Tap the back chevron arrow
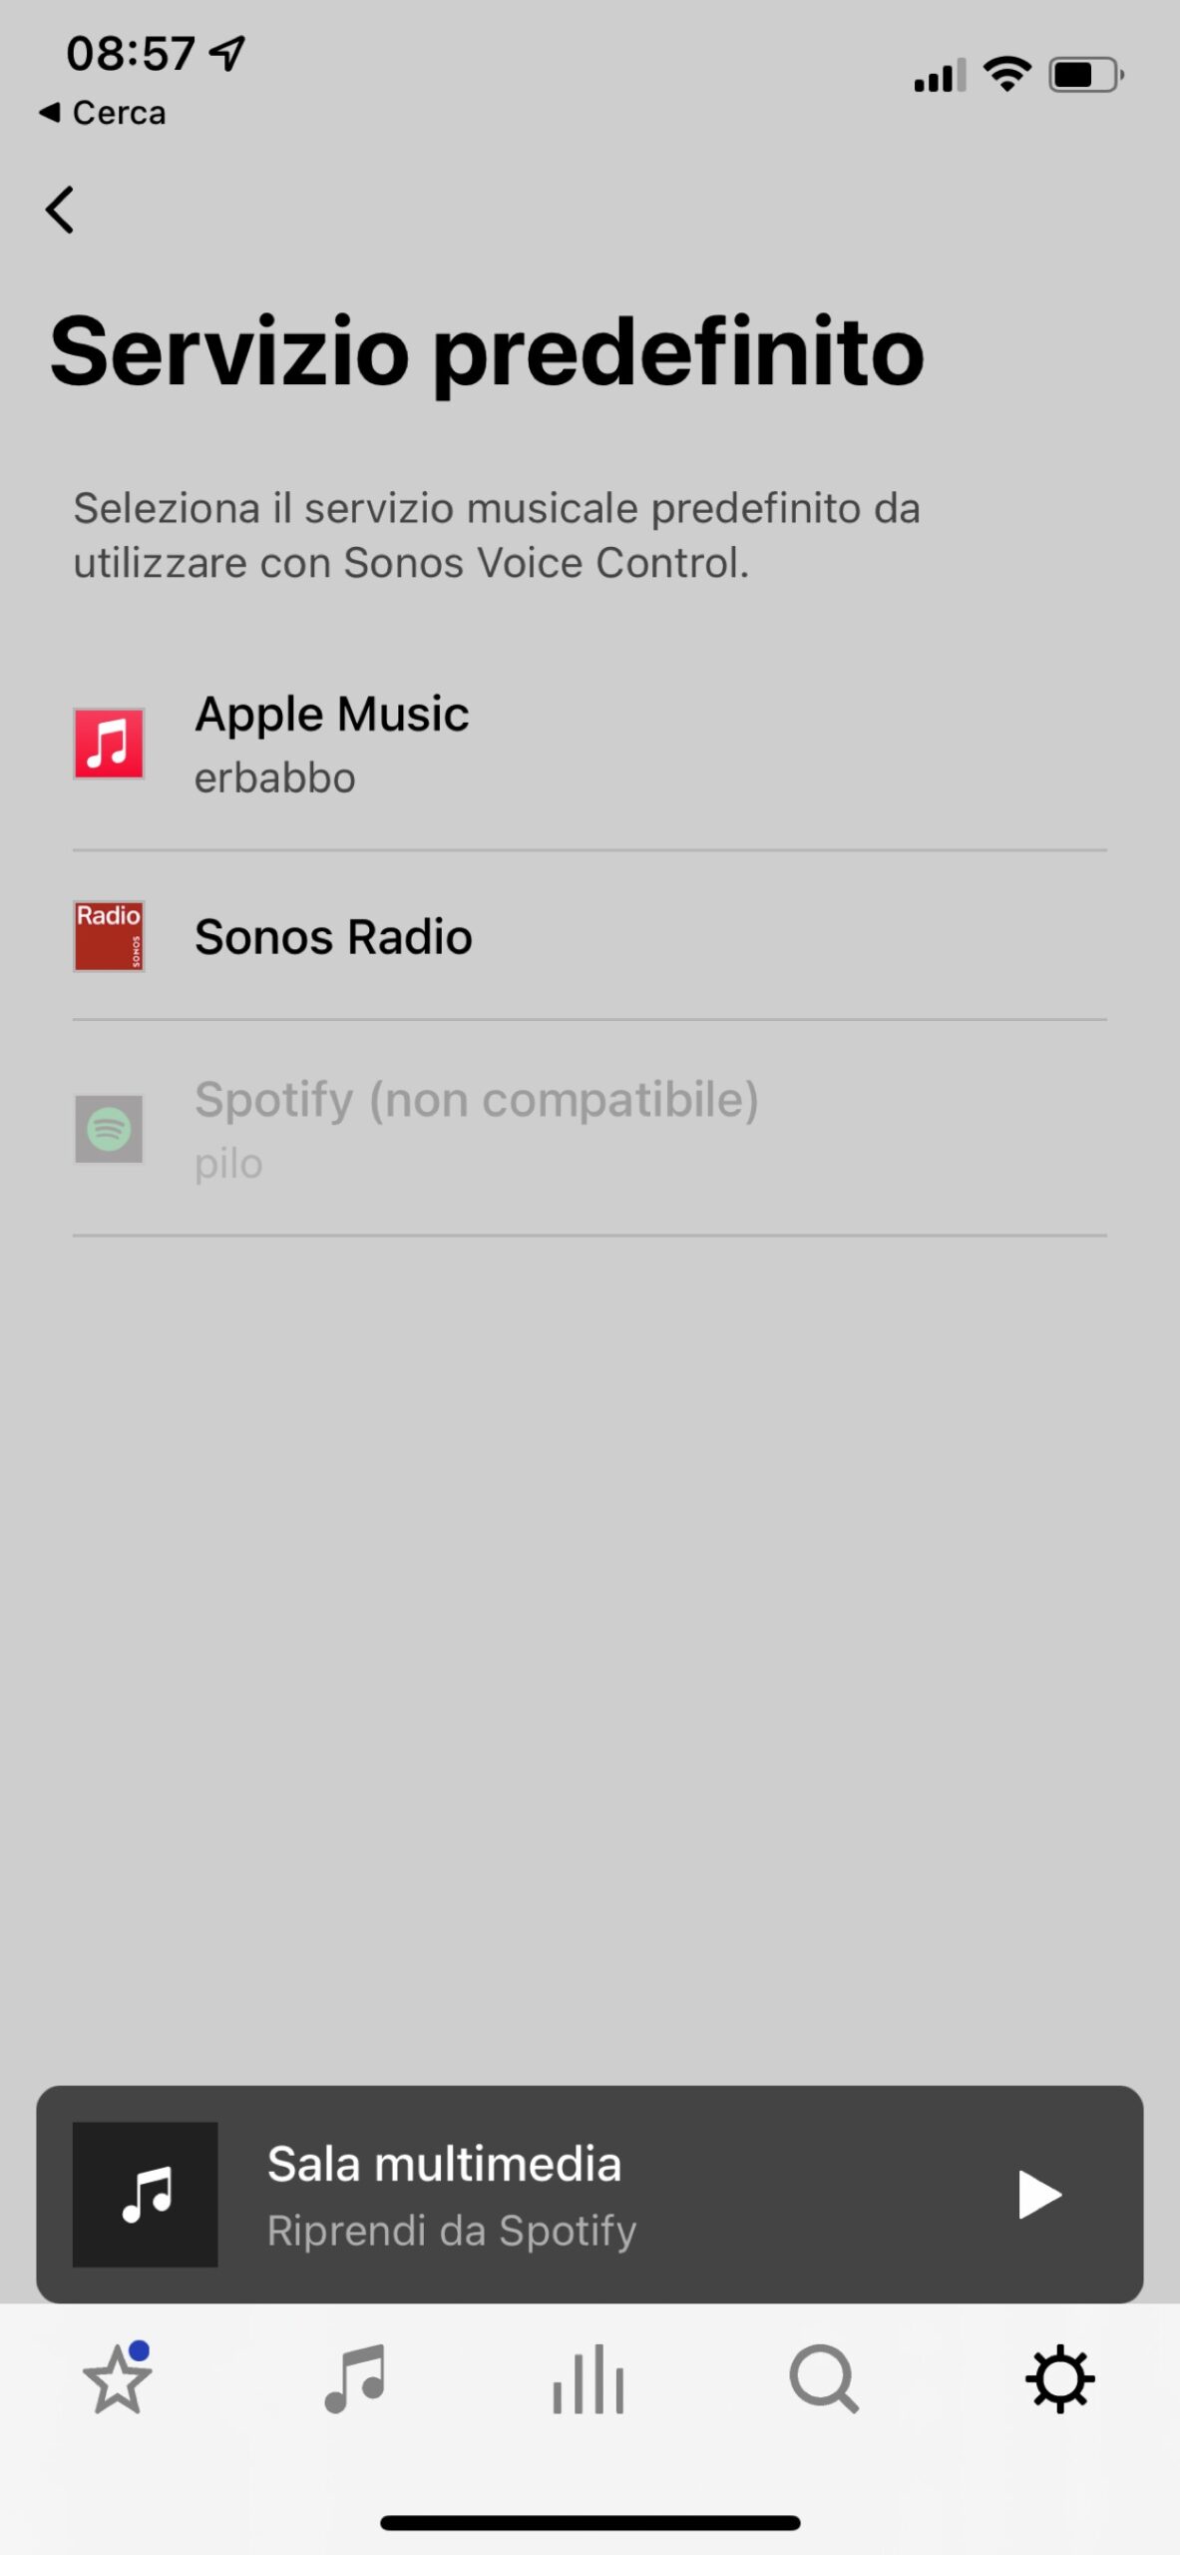Image resolution: width=1180 pixels, height=2555 pixels. [60, 210]
